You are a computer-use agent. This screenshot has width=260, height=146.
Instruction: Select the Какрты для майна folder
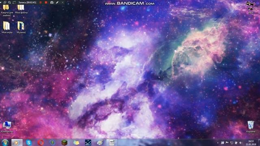[7, 11]
